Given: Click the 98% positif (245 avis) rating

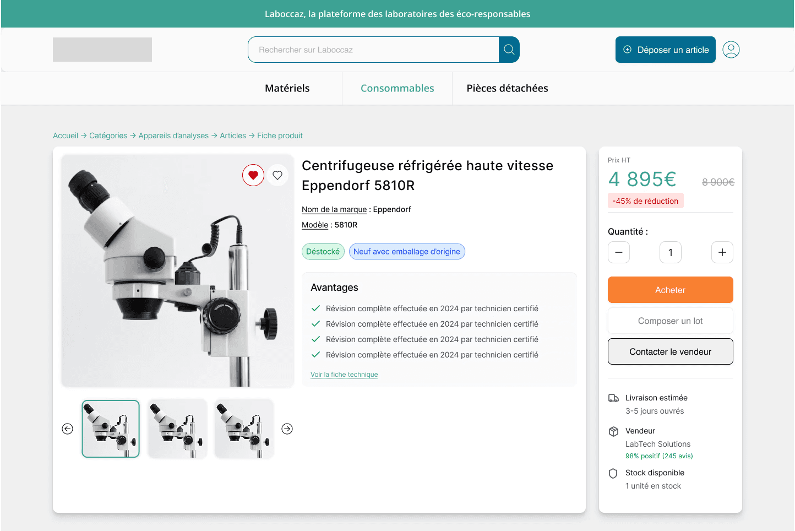Looking at the screenshot, I should pos(659,456).
